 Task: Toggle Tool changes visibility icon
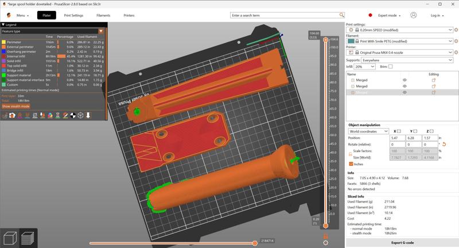click(42, 115)
